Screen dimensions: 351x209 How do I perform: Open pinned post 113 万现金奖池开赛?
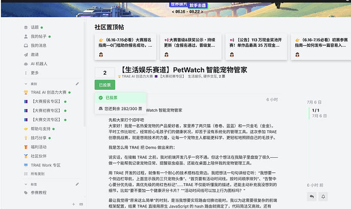pos(255,43)
